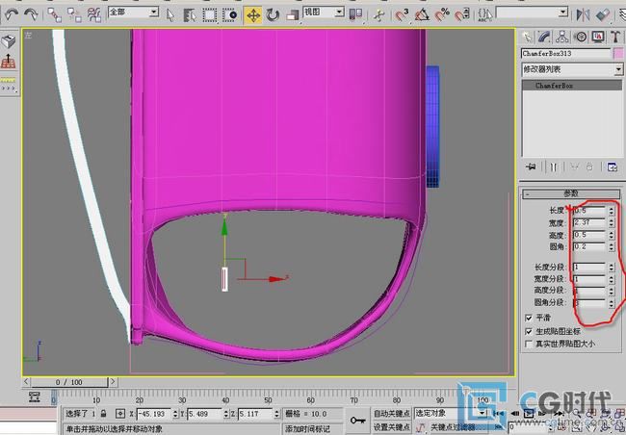Click the Use Pivot Point Center icon
The height and width of the screenshot is (435, 626).
pos(355,15)
